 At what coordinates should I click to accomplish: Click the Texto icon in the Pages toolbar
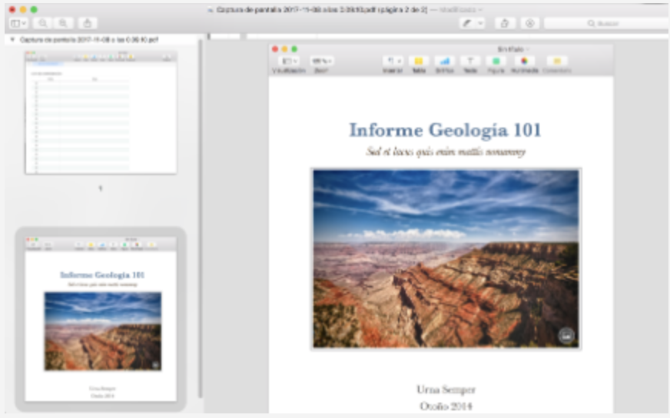(x=469, y=61)
